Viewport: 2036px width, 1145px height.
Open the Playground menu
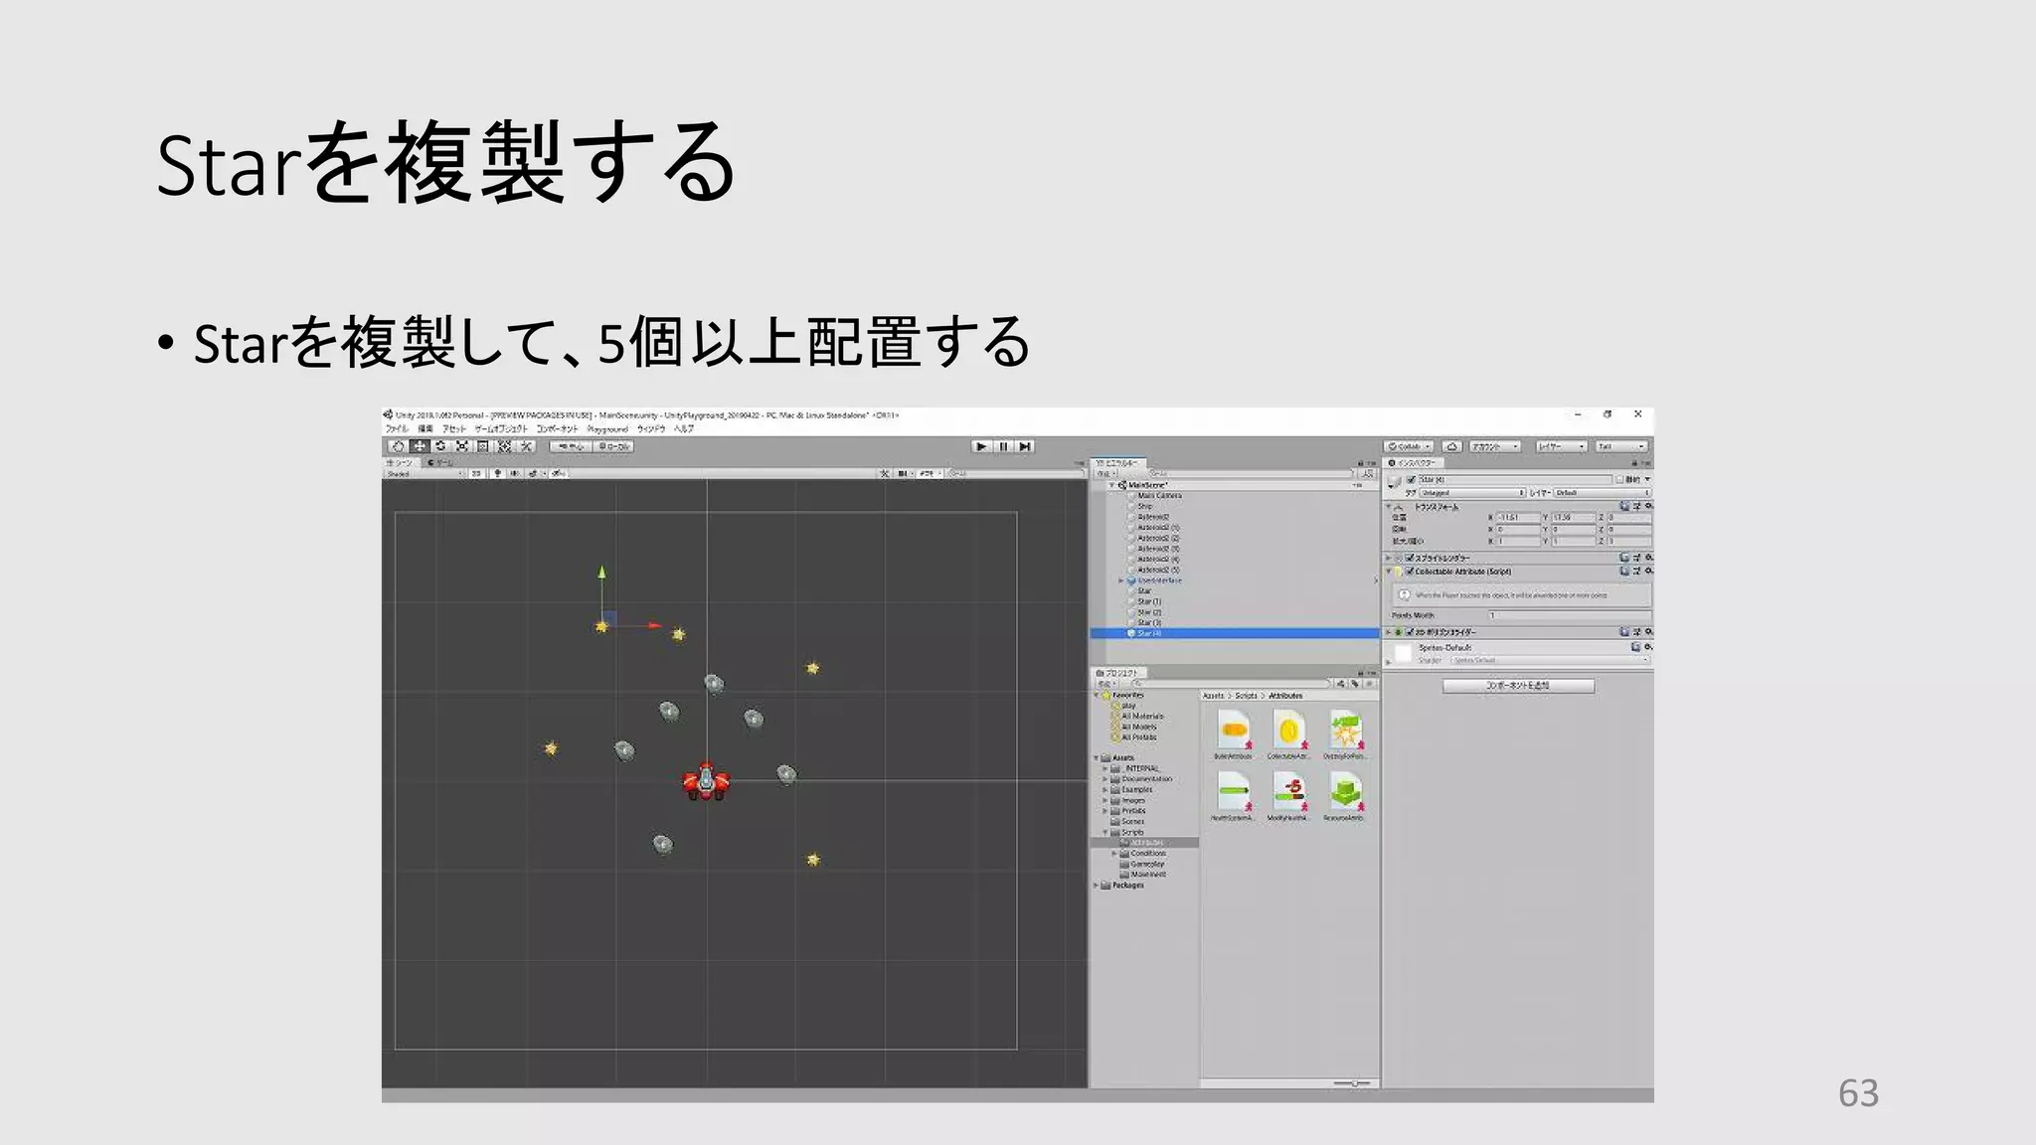pyautogui.click(x=607, y=429)
